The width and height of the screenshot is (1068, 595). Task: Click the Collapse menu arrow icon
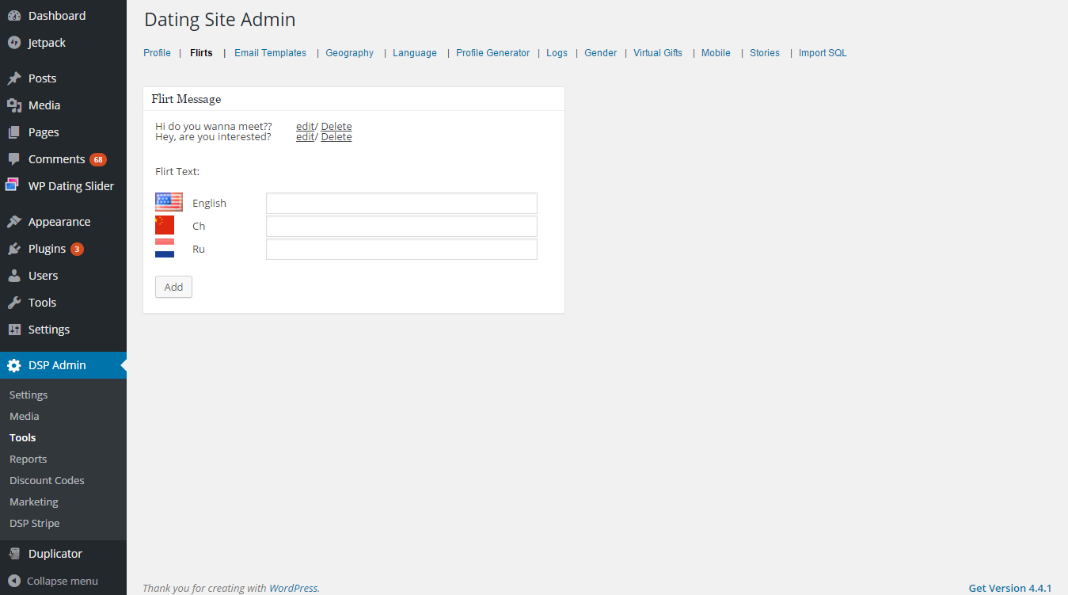[14, 581]
